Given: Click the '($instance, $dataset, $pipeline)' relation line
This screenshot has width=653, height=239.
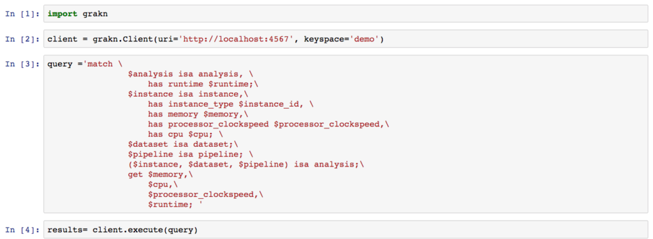Looking at the screenshot, I should [x=246, y=165].
